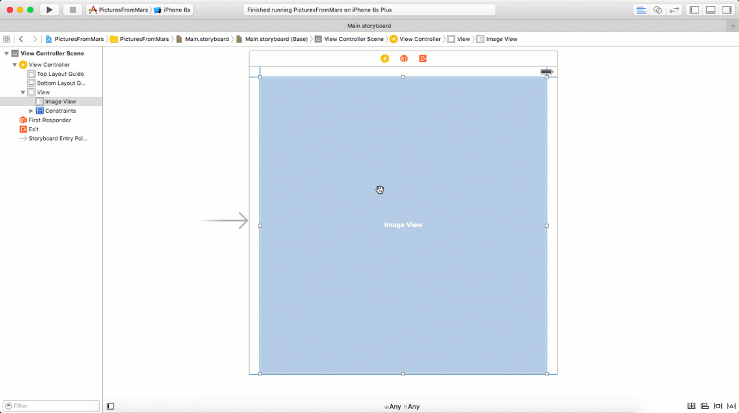
Task: Open PicturesFromMars folder in jump bar
Action: point(140,39)
